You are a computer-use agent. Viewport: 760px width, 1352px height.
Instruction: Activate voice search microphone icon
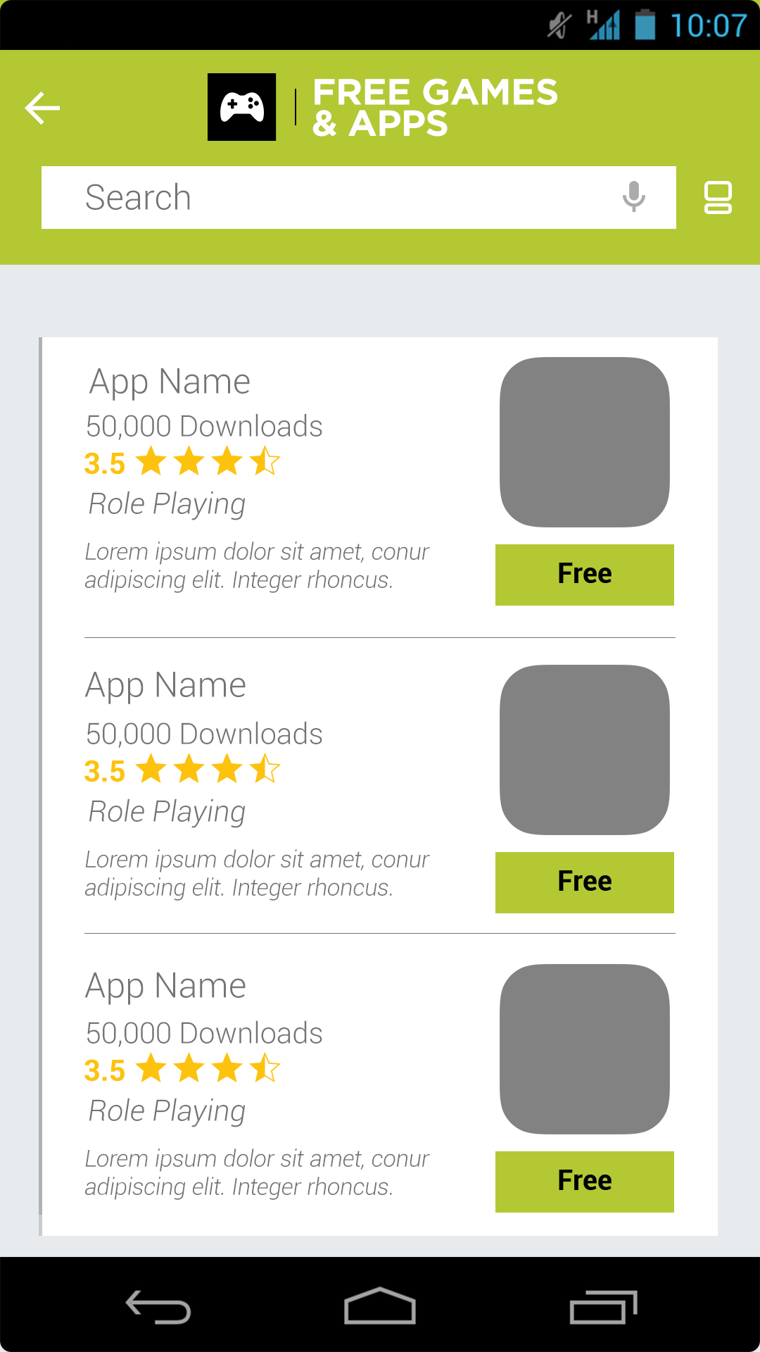(x=634, y=197)
